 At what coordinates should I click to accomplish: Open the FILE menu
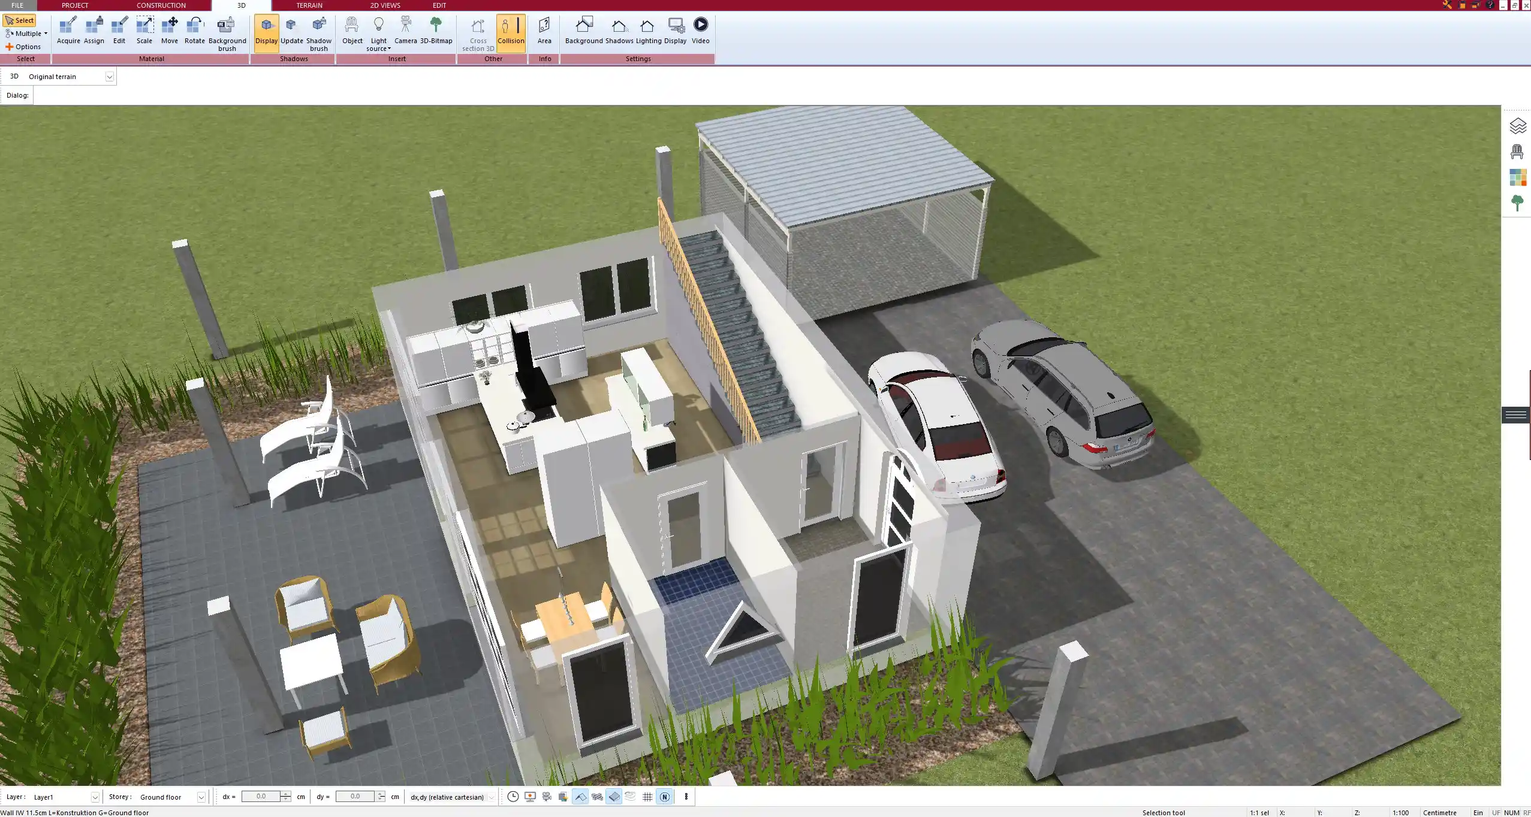17,5
